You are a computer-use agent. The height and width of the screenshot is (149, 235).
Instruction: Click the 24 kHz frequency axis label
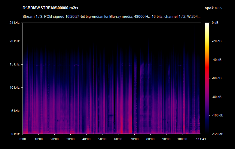[x=14, y=23]
